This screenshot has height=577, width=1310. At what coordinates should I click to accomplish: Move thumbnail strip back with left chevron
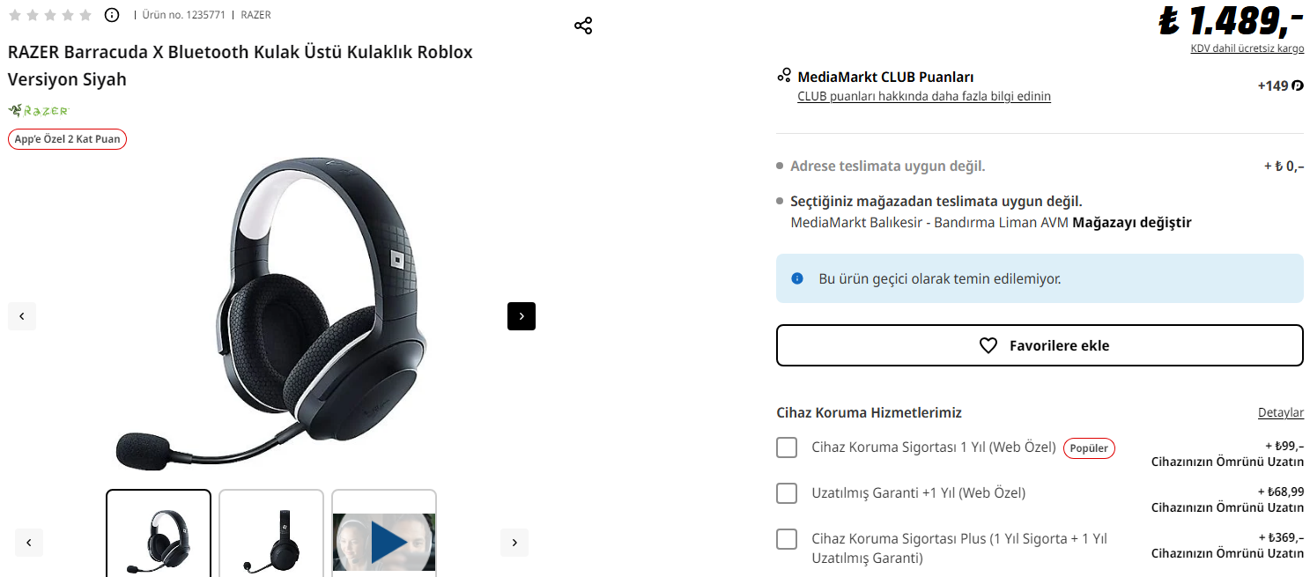tap(29, 543)
